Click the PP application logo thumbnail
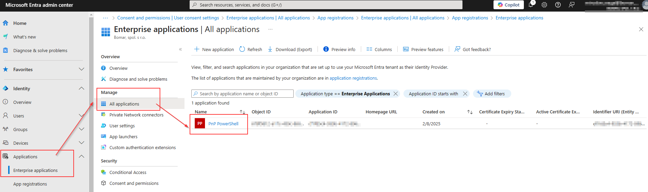The height and width of the screenshot is (192, 648). pyautogui.click(x=200, y=123)
